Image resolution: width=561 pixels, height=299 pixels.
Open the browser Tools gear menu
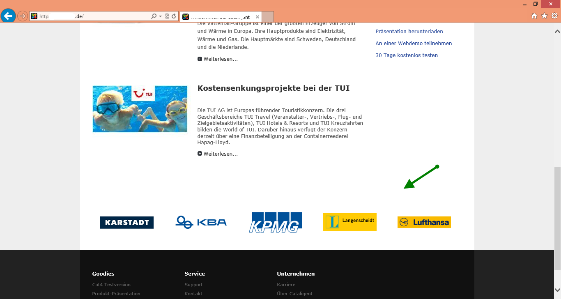[x=554, y=16]
